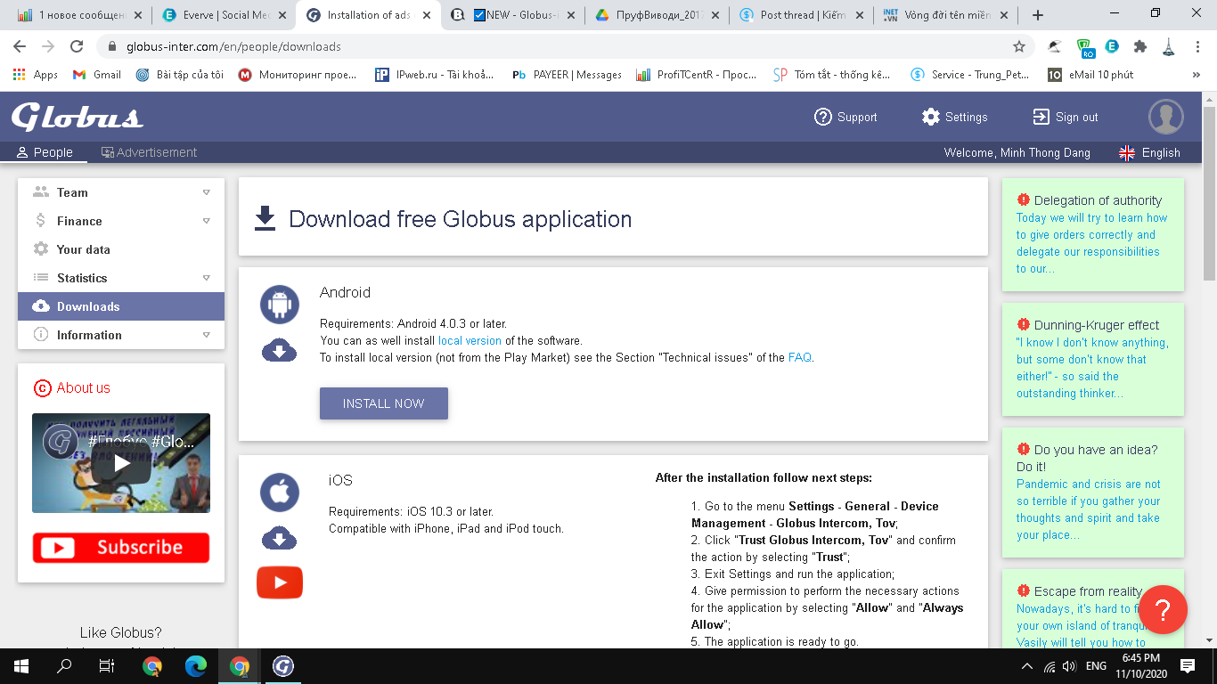Screen dimensions: 1217x684
Task: Click the Apple iOS icon
Action: coord(280,493)
